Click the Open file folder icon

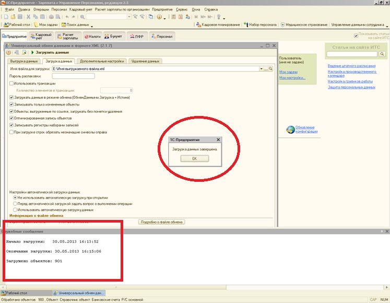tap(13, 17)
